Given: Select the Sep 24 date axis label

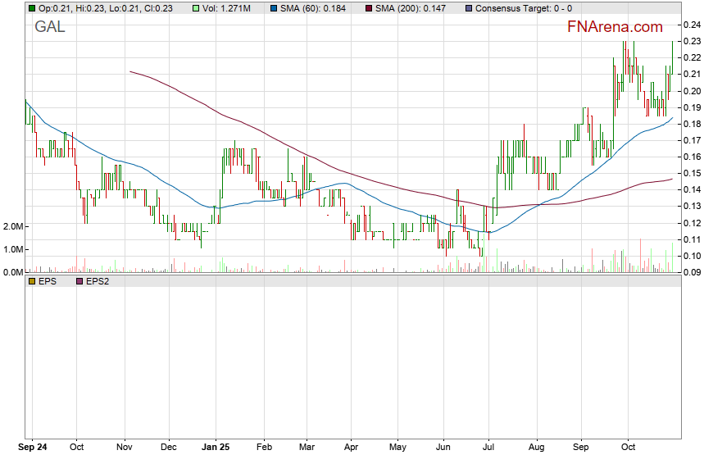Looking at the screenshot, I should (34, 448).
